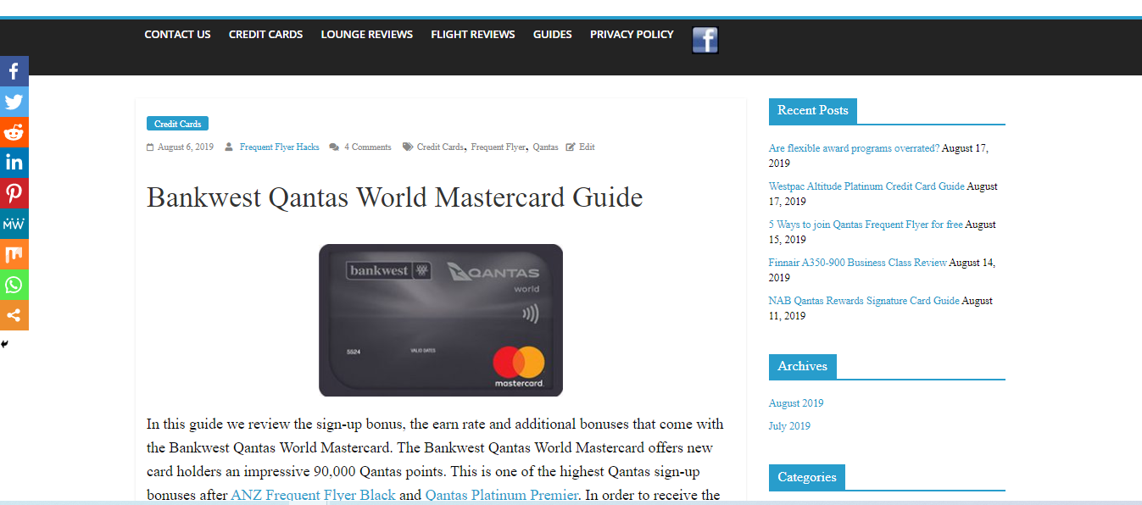This screenshot has width=1142, height=505.
Task: Open the ANZ Frequent Flyer Black link
Action: (x=314, y=495)
